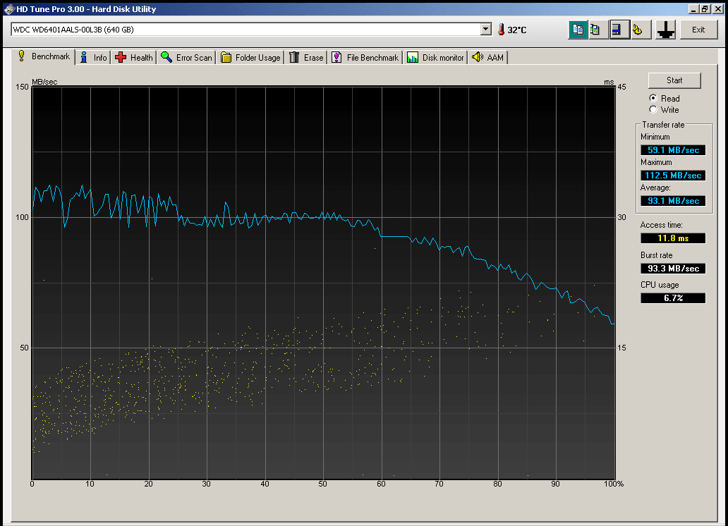Minimize the HD Tune Pro window
This screenshot has height=526, width=728.
click(x=693, y=9)
